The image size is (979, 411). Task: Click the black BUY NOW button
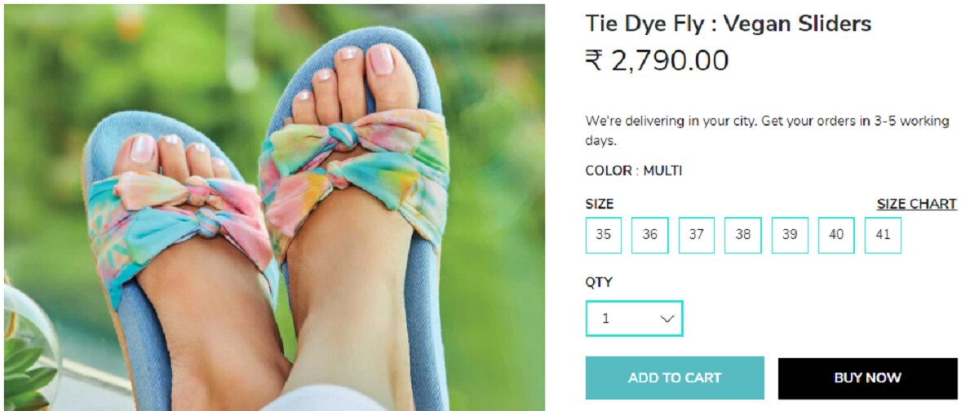click(x=867, y=378)
